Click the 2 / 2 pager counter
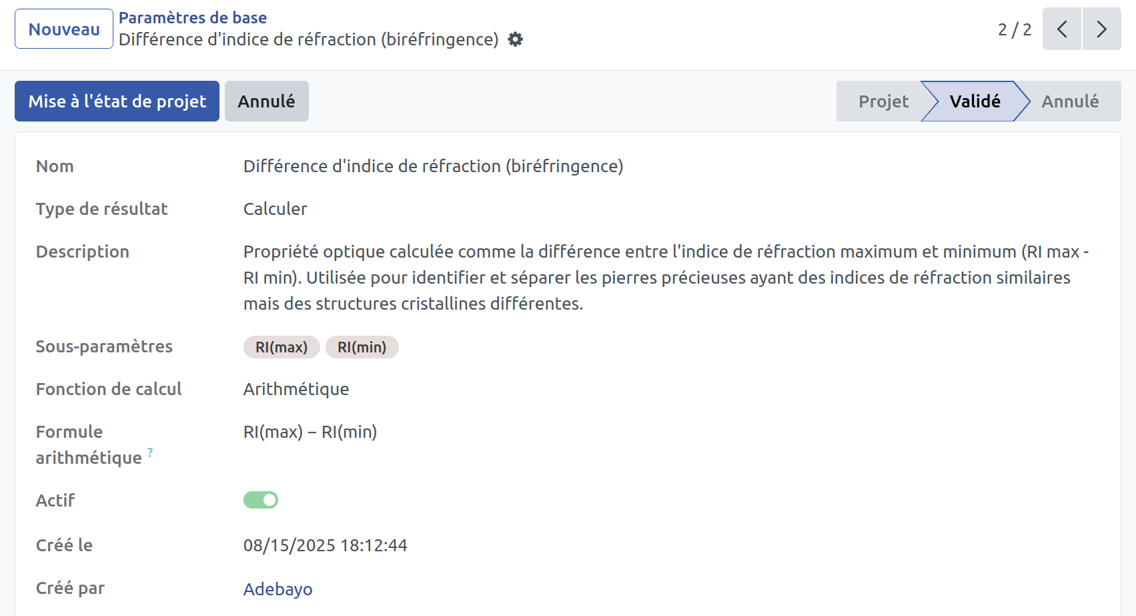This screenshot has height=616, width=1136. (x=1015, y=29)
